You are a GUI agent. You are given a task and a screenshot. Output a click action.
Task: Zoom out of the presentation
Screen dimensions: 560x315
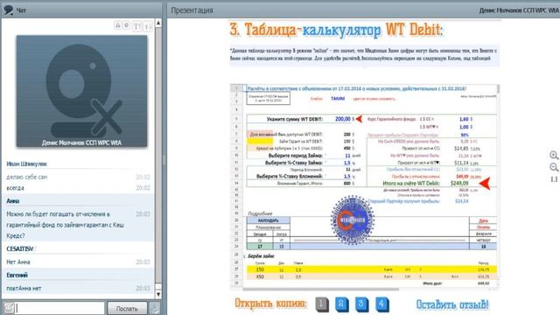pos(554,167)
